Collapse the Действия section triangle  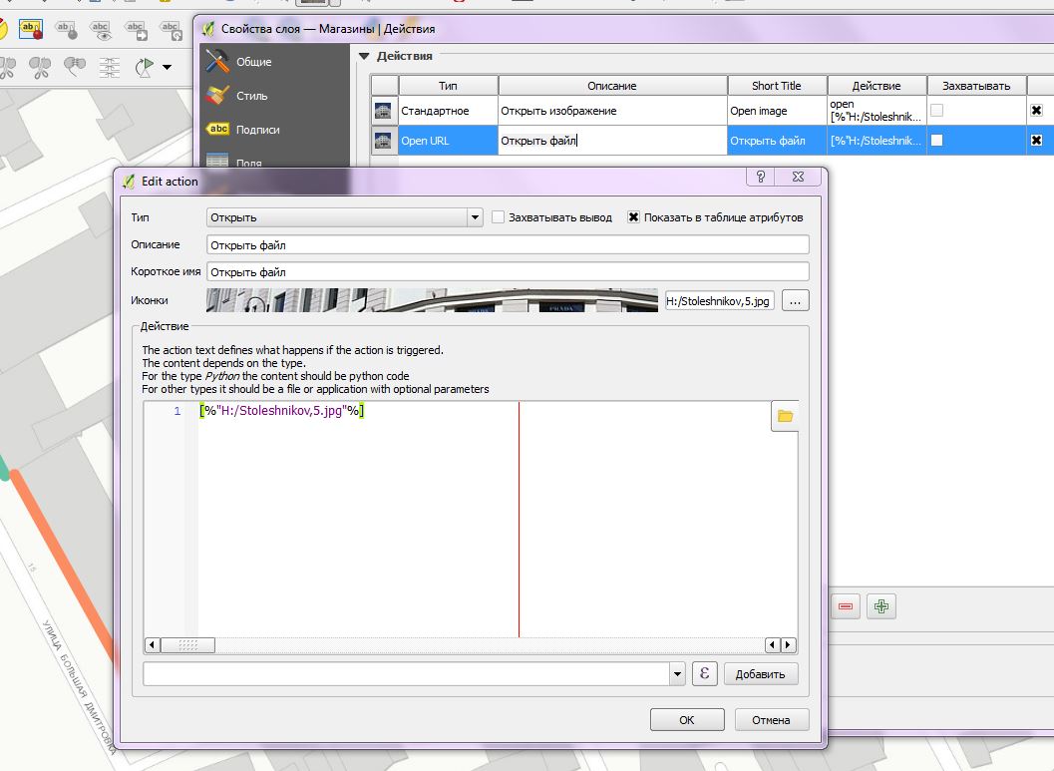364,57
